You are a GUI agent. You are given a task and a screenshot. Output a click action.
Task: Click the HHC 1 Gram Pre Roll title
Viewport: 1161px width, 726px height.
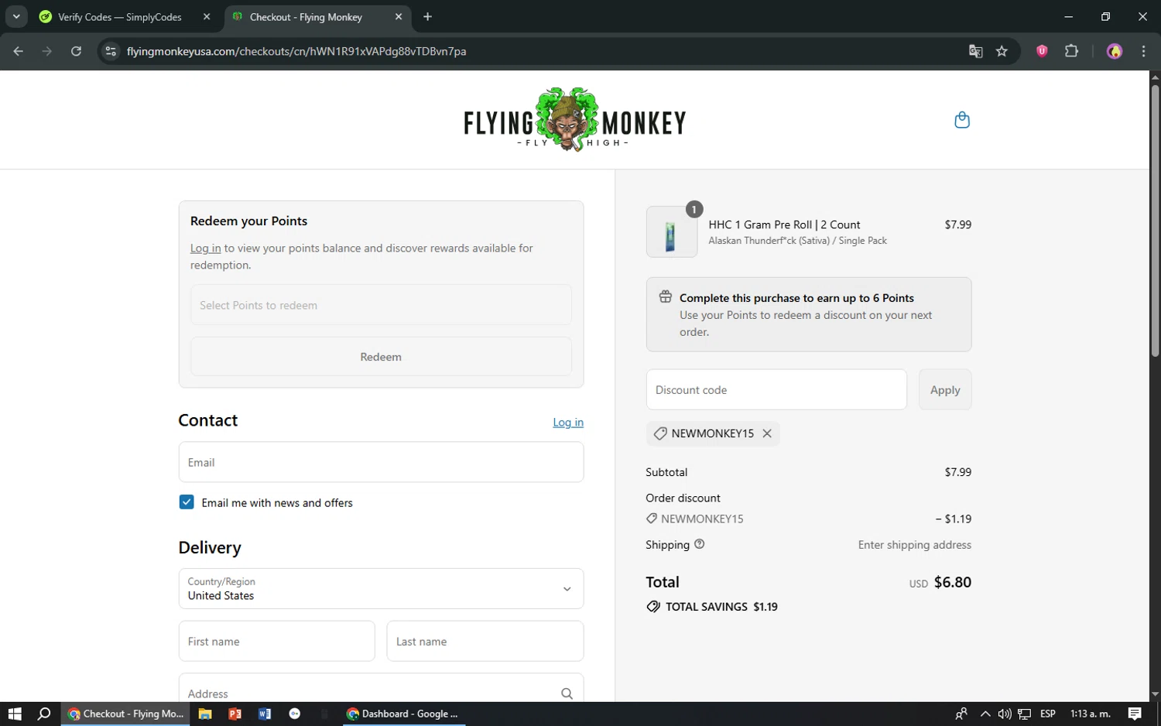point(784,224)
